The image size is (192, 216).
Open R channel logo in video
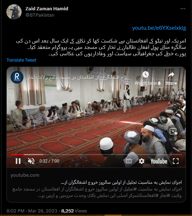point(17,77)
